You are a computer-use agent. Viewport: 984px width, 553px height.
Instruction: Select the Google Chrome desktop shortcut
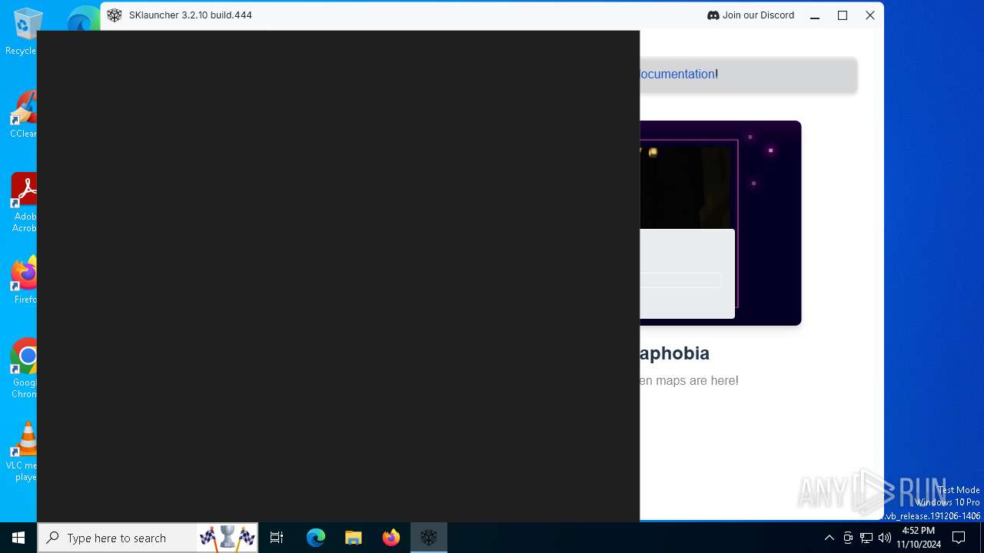[24, 369]
